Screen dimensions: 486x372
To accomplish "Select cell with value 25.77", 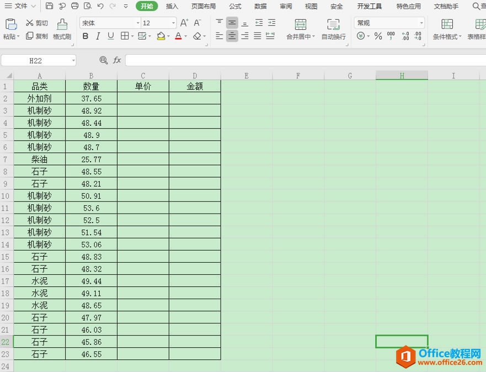I will tap(92, 160).
